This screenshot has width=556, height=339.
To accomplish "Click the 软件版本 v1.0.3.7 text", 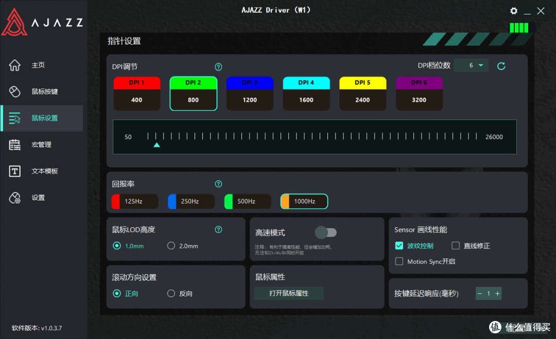I will pyautogui.click(x=37, y=328).
